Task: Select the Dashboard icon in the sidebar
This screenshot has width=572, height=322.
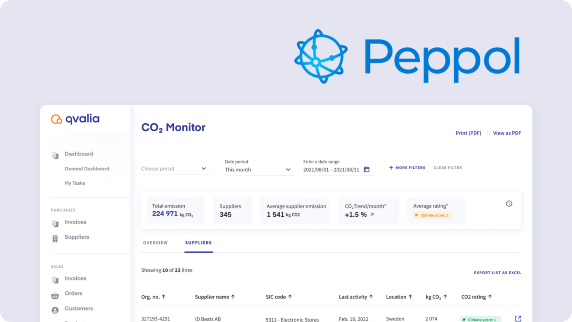Action: point(55,156)
